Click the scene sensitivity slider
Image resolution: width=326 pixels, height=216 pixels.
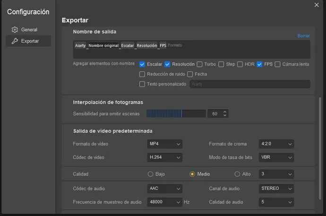176,114
